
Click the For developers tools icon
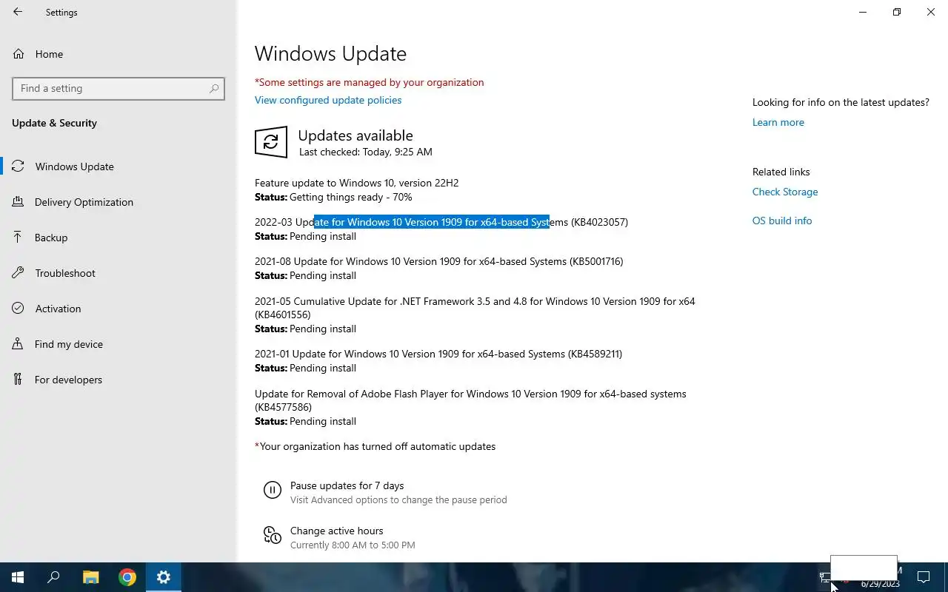[x=18, y=380]
